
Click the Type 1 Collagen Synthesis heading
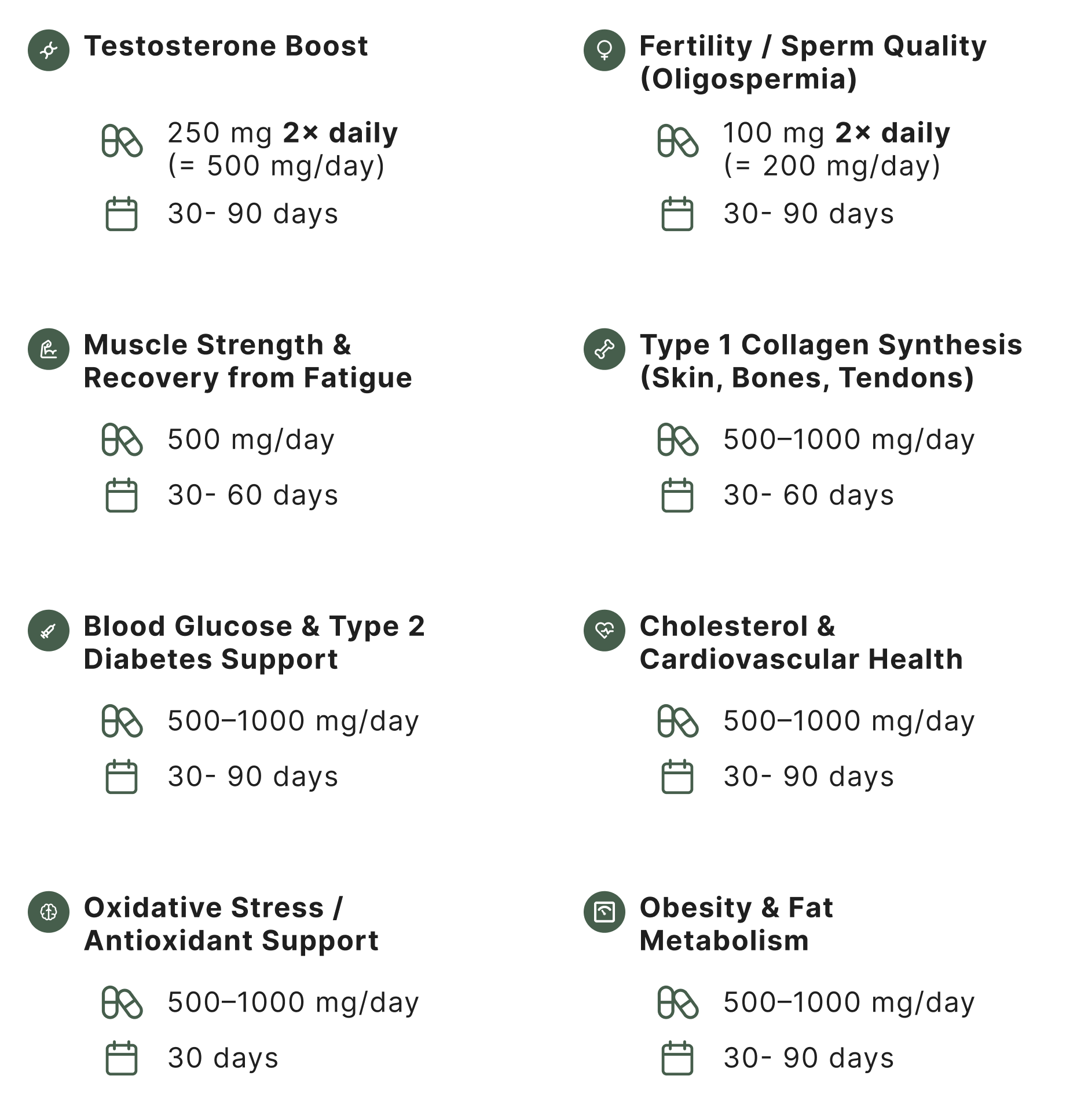(831, 361)
